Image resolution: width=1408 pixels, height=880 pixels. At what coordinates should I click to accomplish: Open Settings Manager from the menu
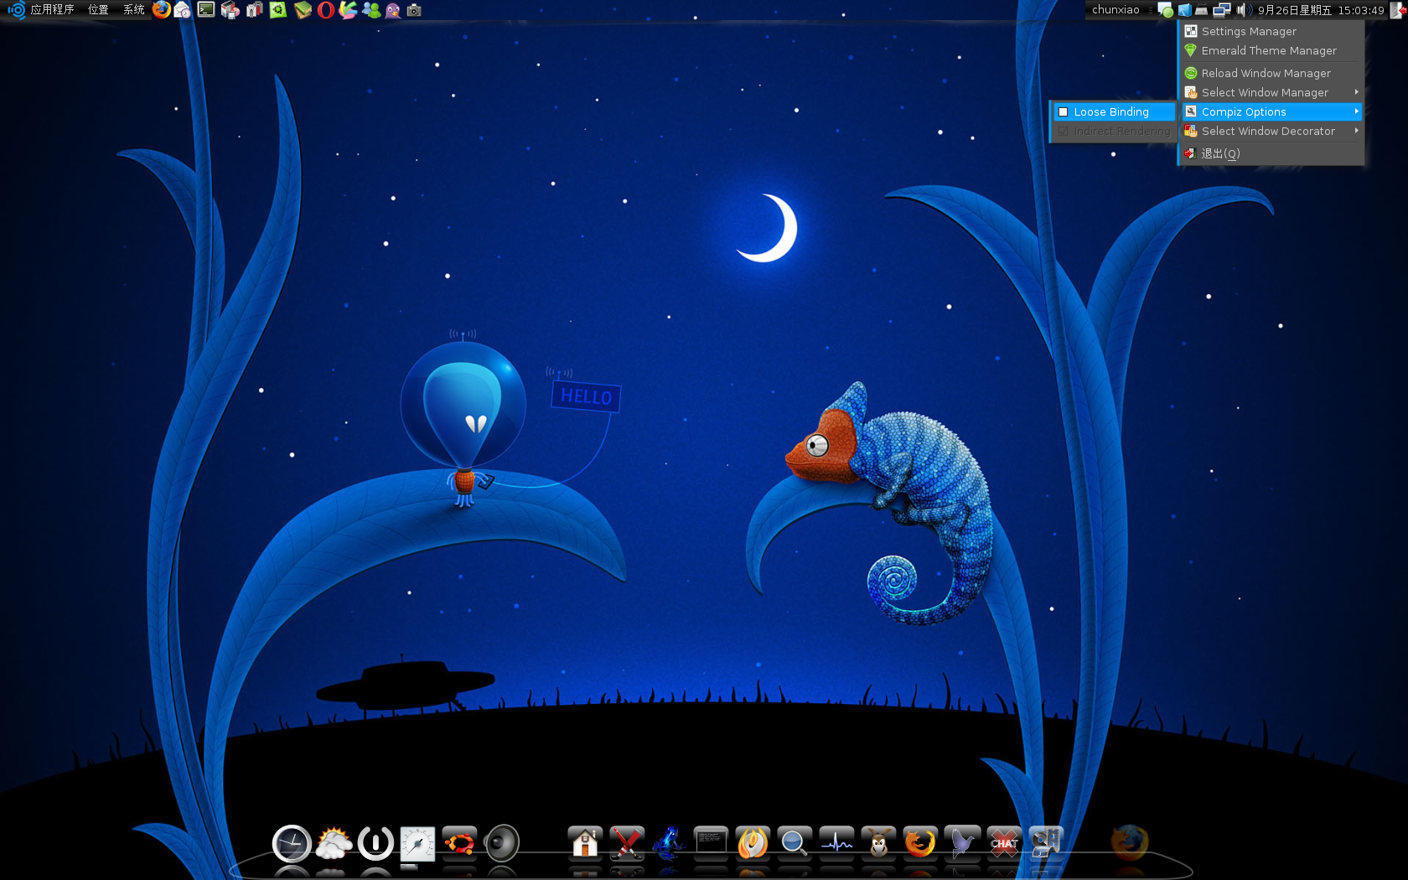pyautogui.click(x=1272, y=31)
